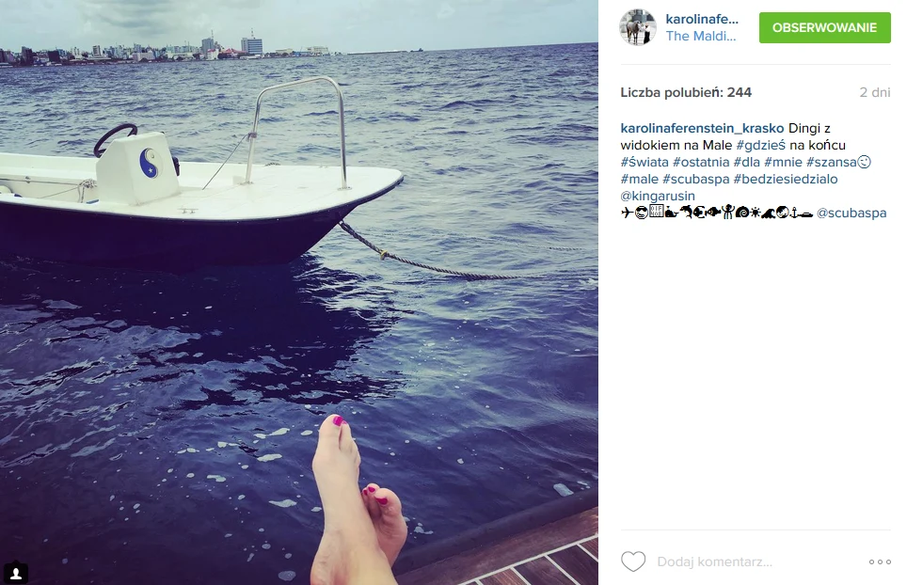Viewport: 907px width, 585px height.
Task: Click the tagged people icon on photo
Action: (x=16, y=573)
